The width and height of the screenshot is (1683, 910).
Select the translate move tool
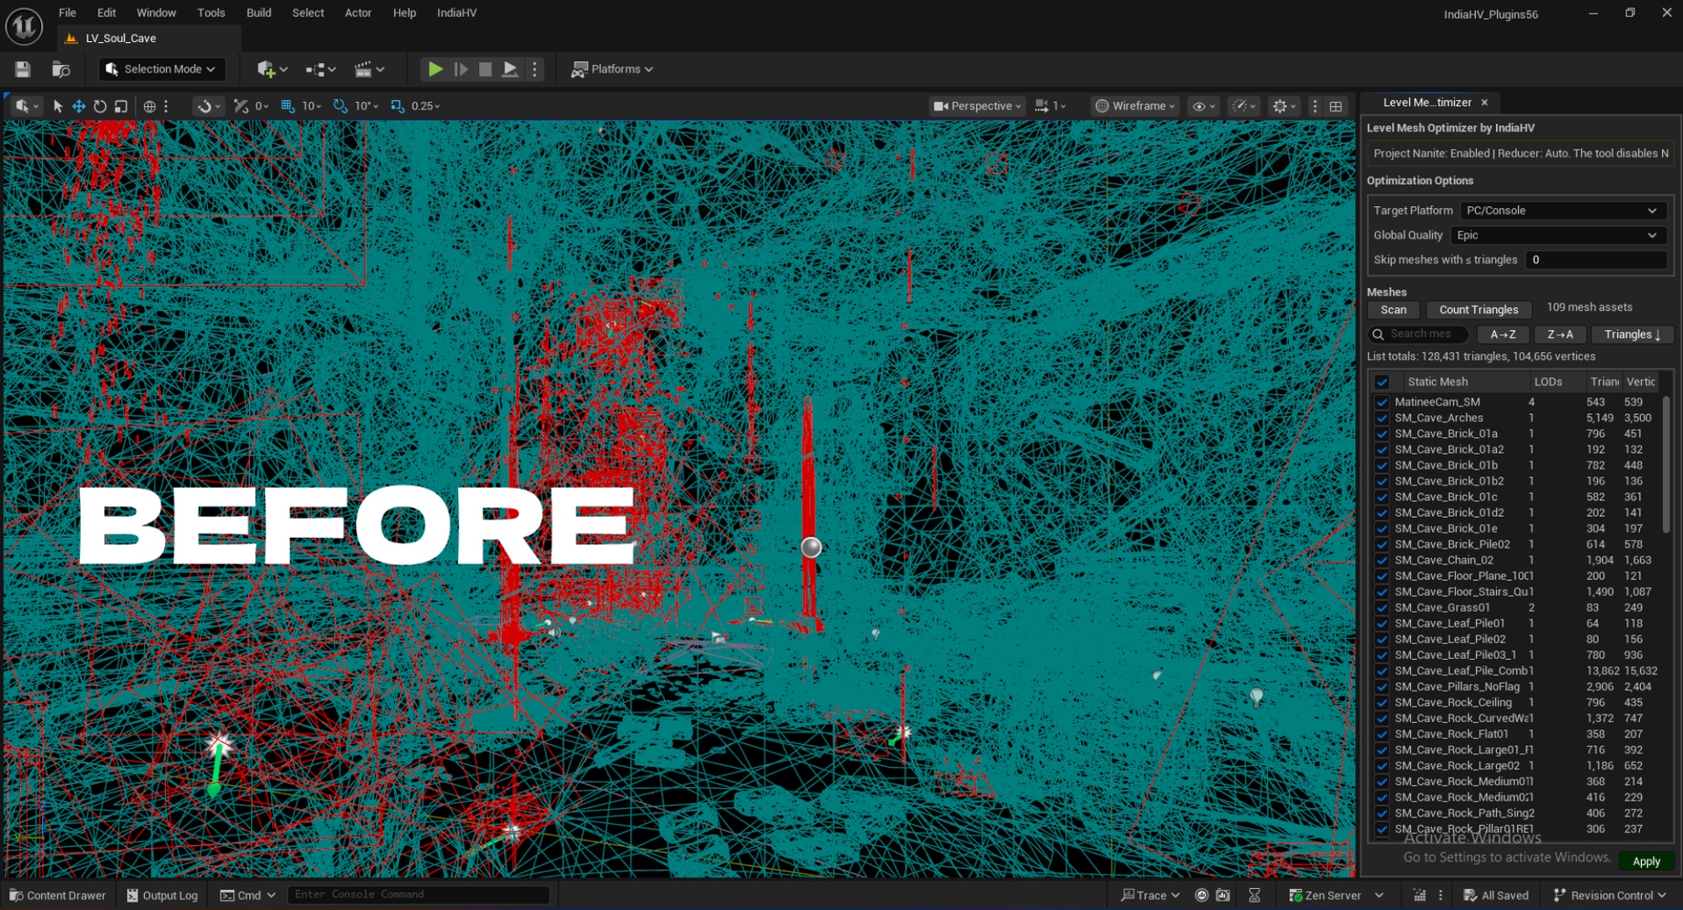[79, 106]
